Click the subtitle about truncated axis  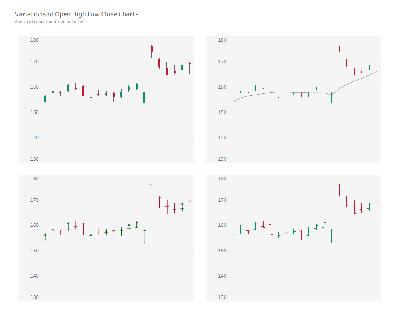pyautogui.click(x=51, y=22)
